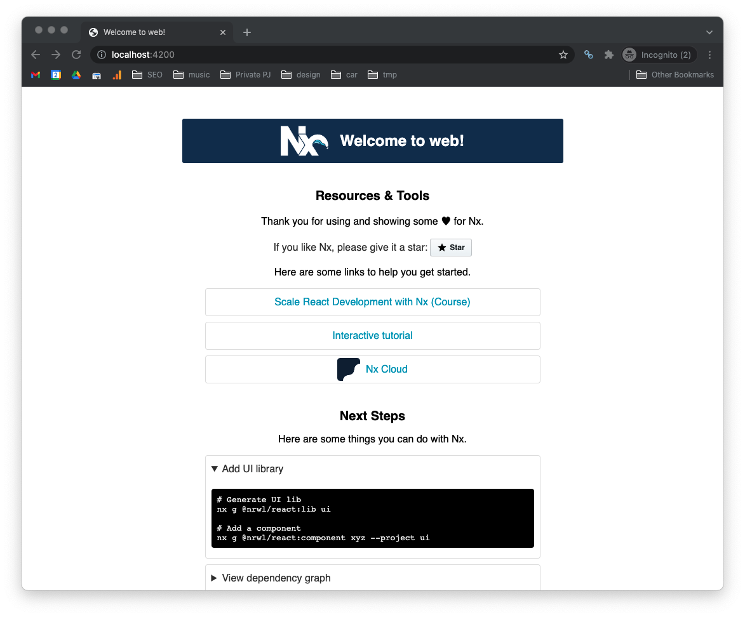
Task: Open the tab search dropdown arrow
Action: click(709, 32)
